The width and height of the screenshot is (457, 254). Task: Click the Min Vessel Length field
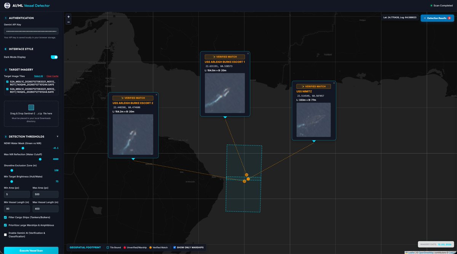pos(17,209)
